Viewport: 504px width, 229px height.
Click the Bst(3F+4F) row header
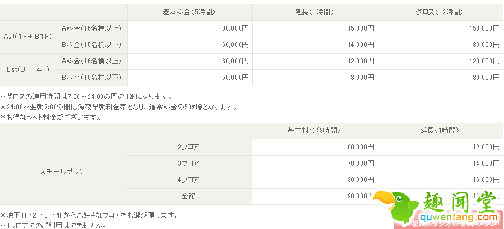tap(28, 70)
